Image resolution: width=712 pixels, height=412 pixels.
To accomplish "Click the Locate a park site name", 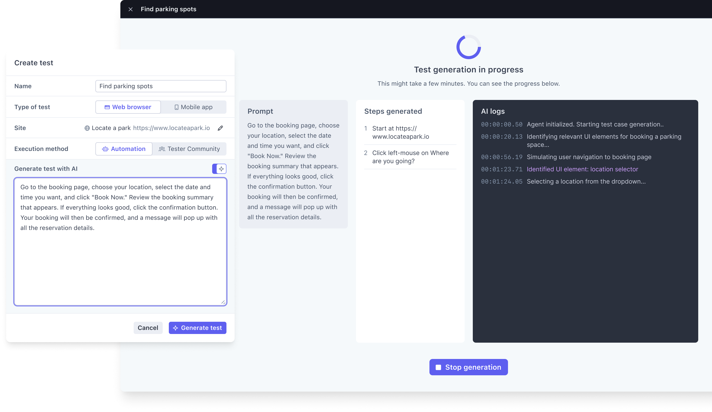I will point(111,128).
